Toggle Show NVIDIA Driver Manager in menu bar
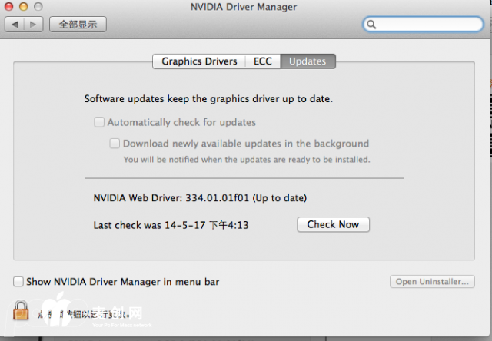Viewport: 492px width, 341px height. click(18, 282)
